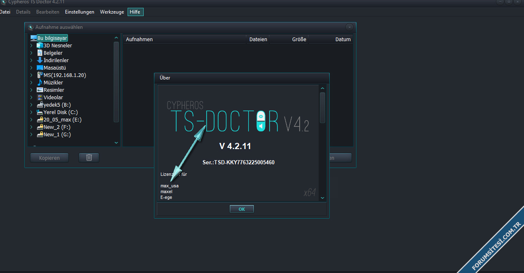Expand the Masaüstü tree node
The width and height of the screenshot is (524, 273).
click(31, 68)
